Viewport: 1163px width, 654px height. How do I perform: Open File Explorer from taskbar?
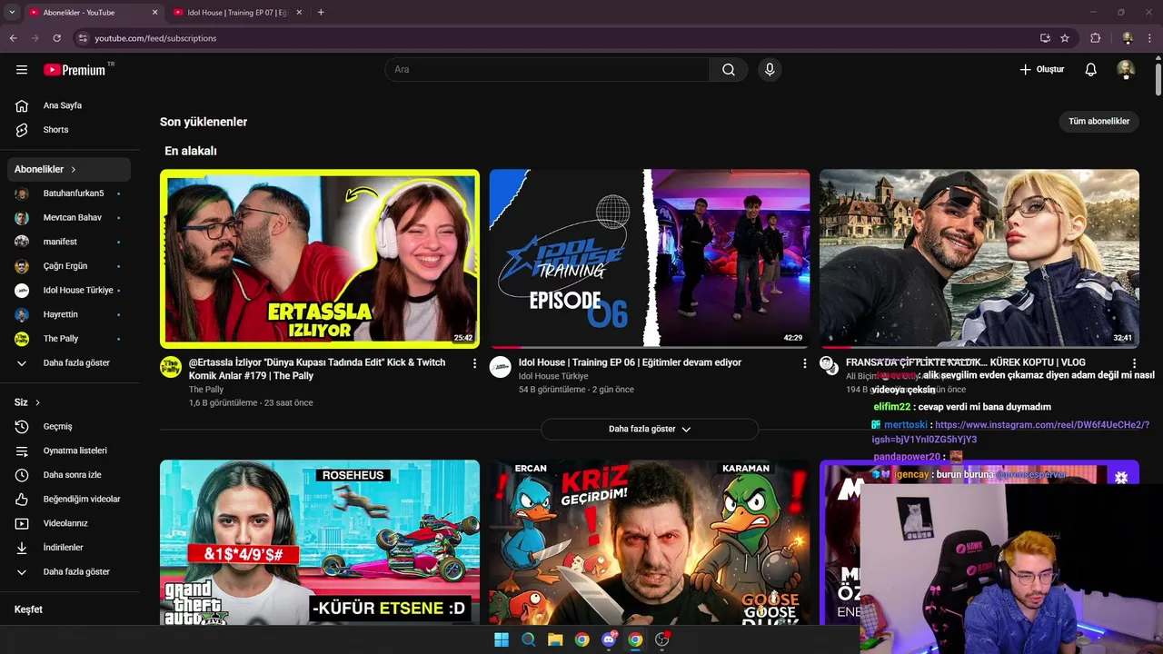coord(555,639)
